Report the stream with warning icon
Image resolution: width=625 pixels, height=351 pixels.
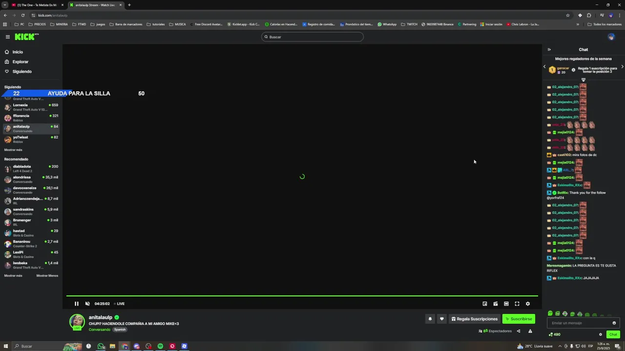[x=530, y=331]
